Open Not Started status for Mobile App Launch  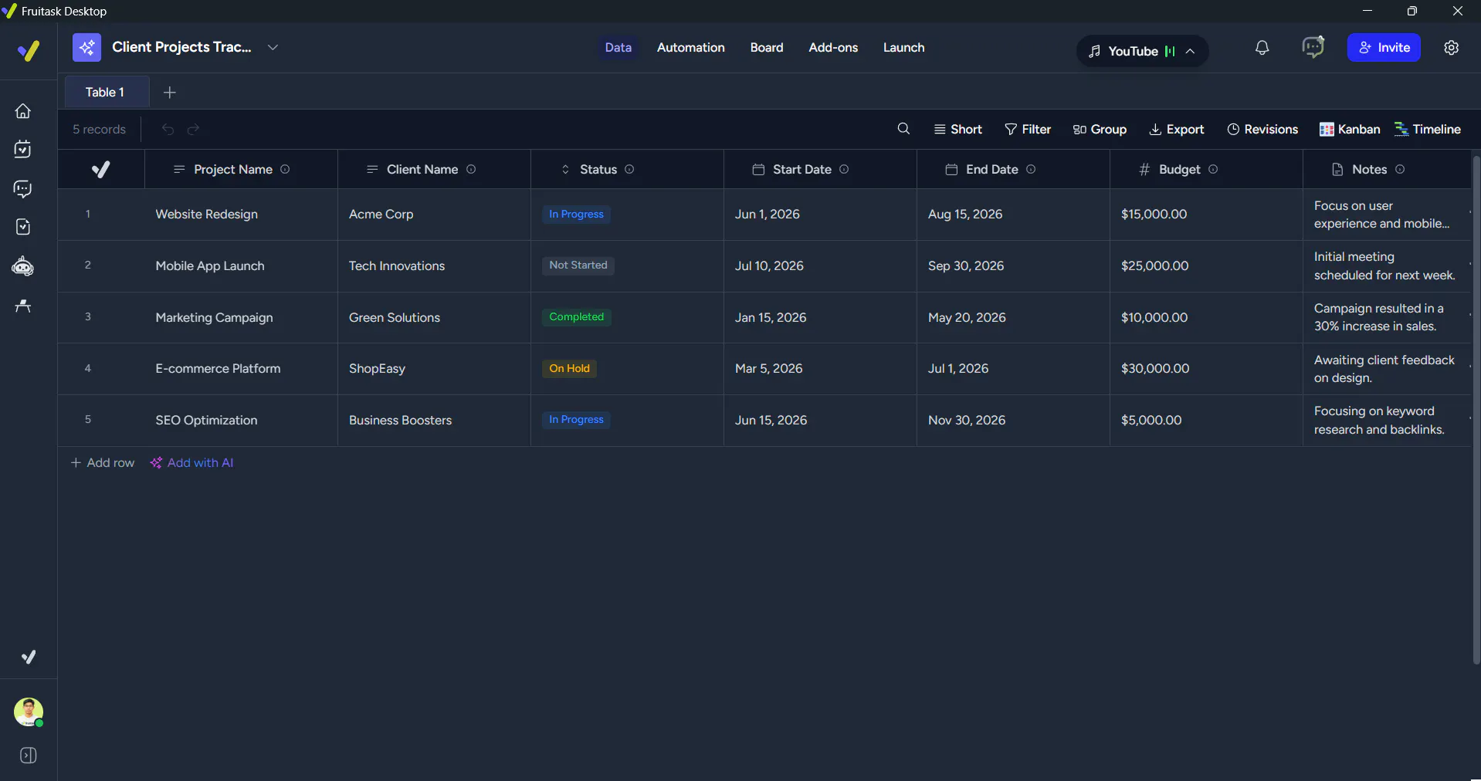coord(578,265)
